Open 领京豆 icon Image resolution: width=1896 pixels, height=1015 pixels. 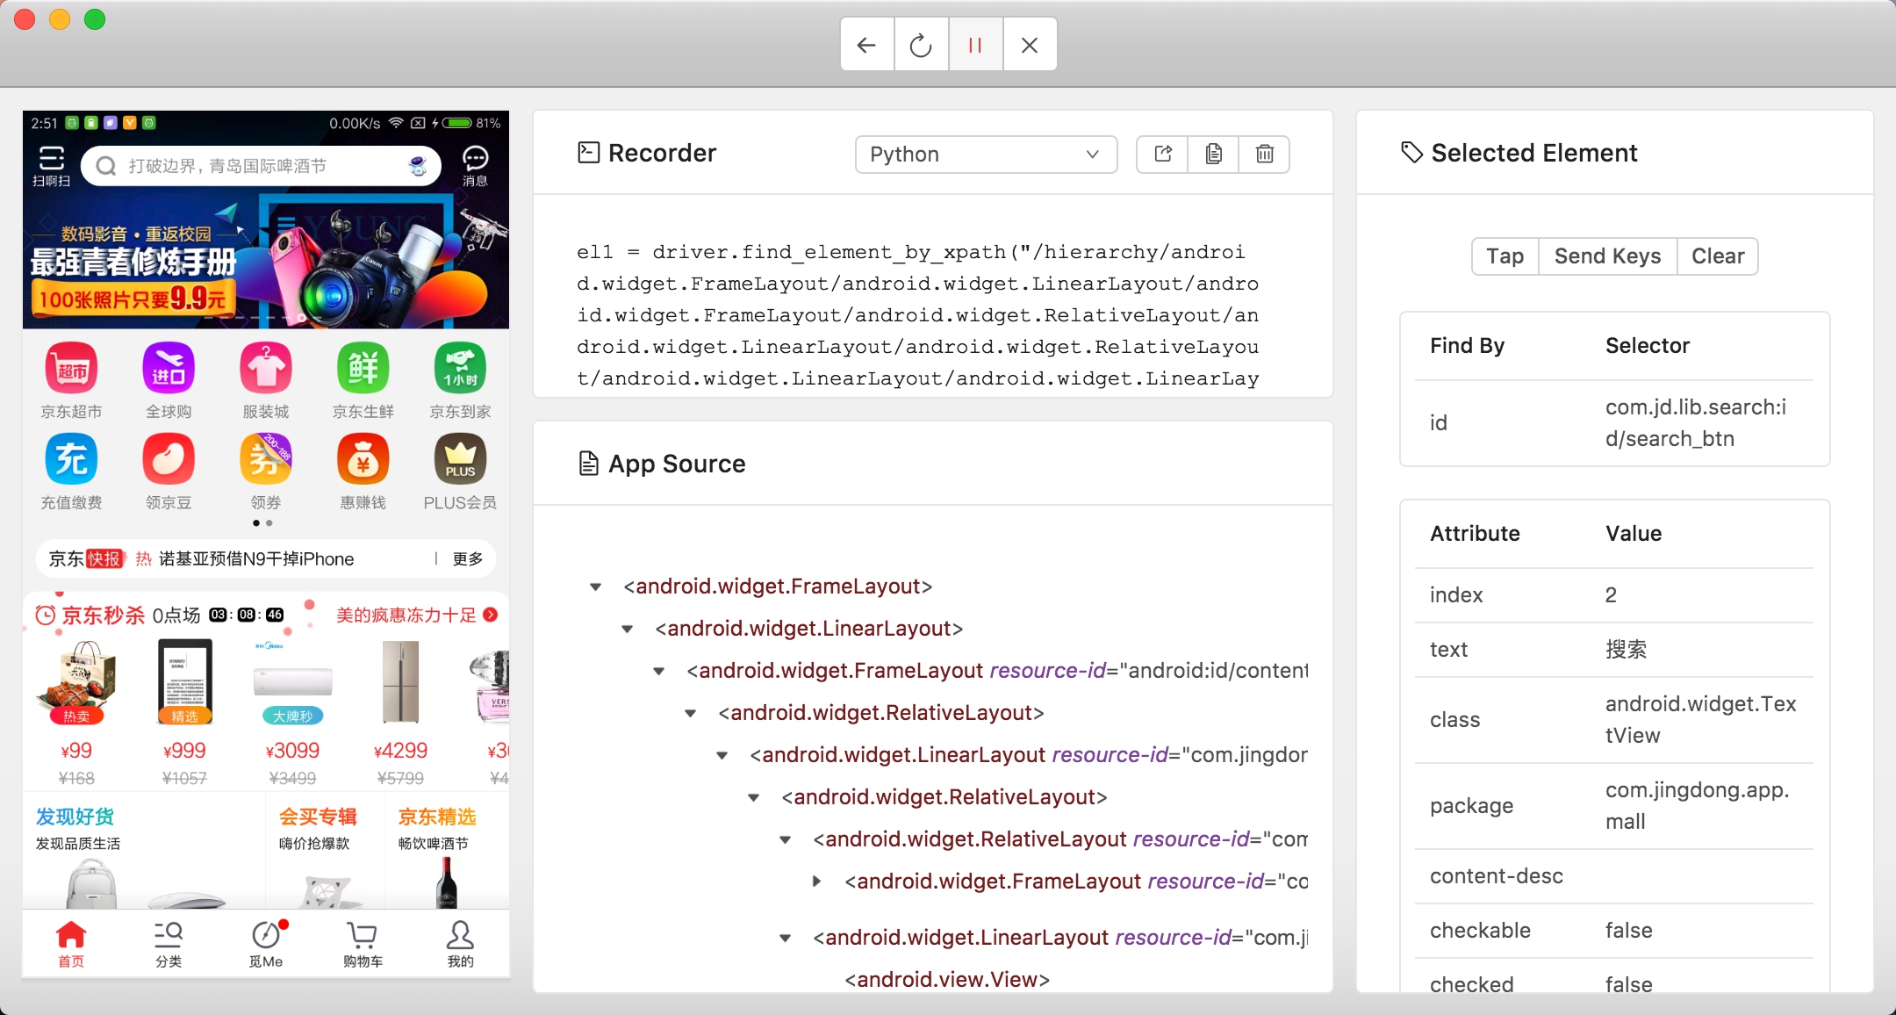[x=169, y=472]
